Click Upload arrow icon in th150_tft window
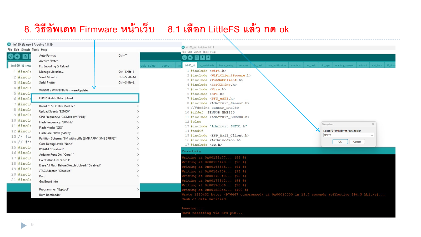The width and height of the screenshot is (421, 237). (x=190, y=58)
